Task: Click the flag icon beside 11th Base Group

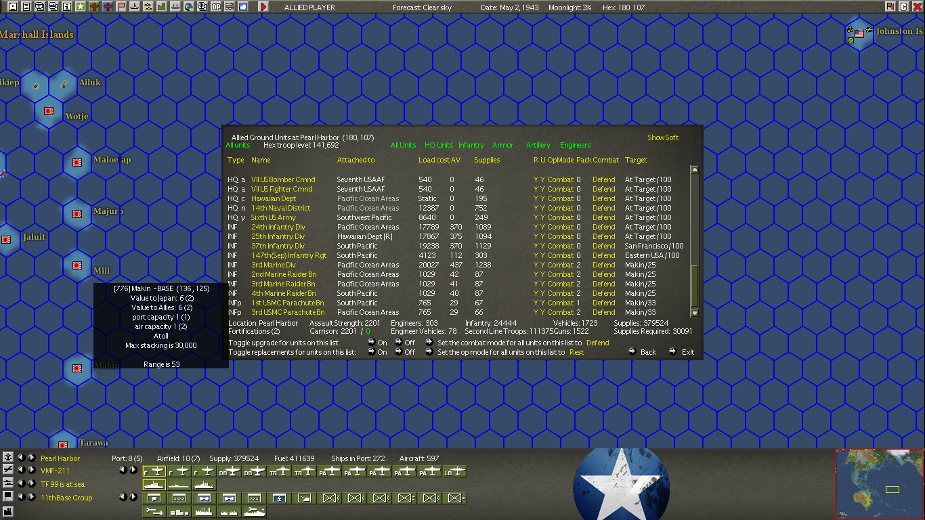Action: 8,497
